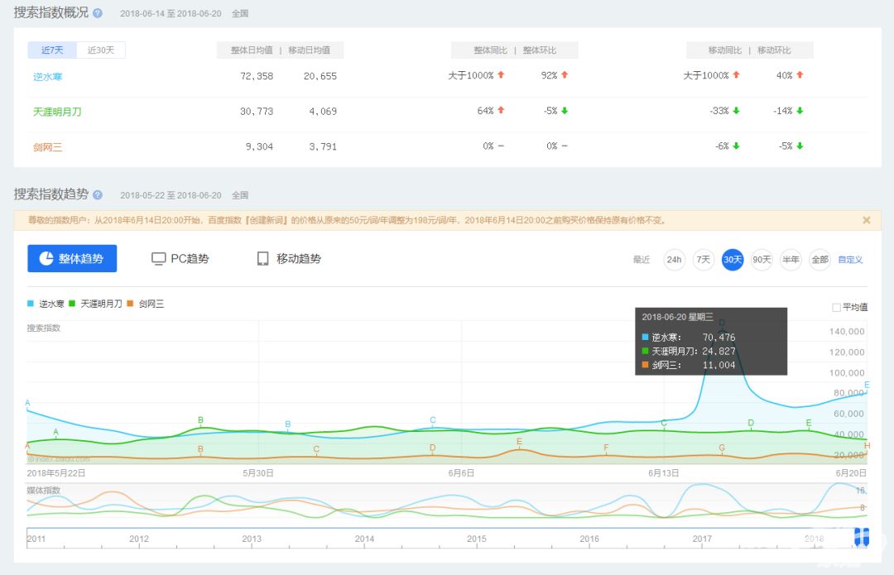The image size is (894, 575).
Task: Click the 移动日均值 column header
Action: pos(309,50)
